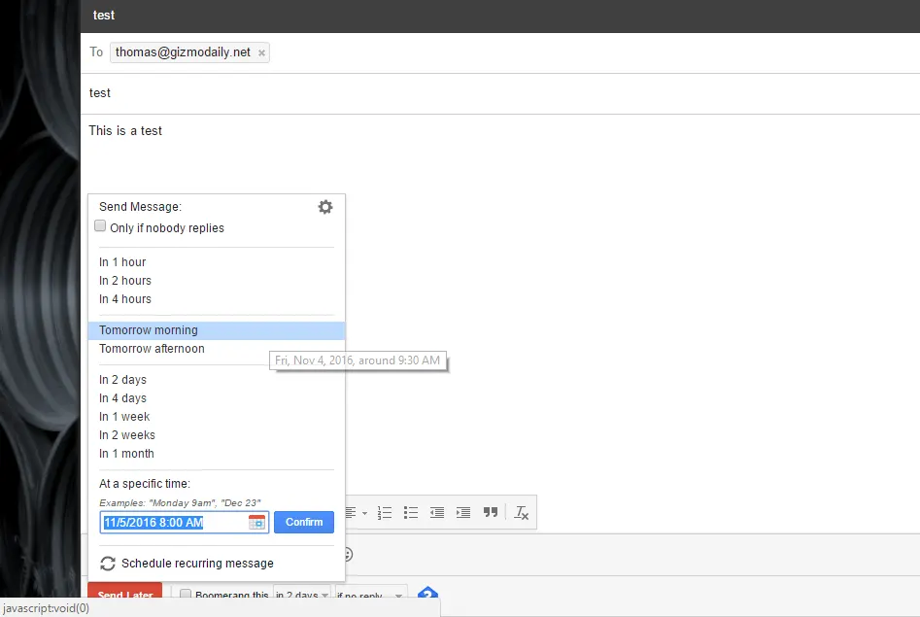Screen dimensions: 920x617
Task: Click the subject field containing 'test'
Action: point(500,93)
